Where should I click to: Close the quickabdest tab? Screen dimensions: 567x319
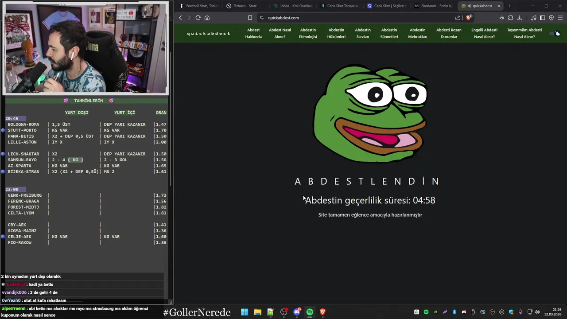499,6
